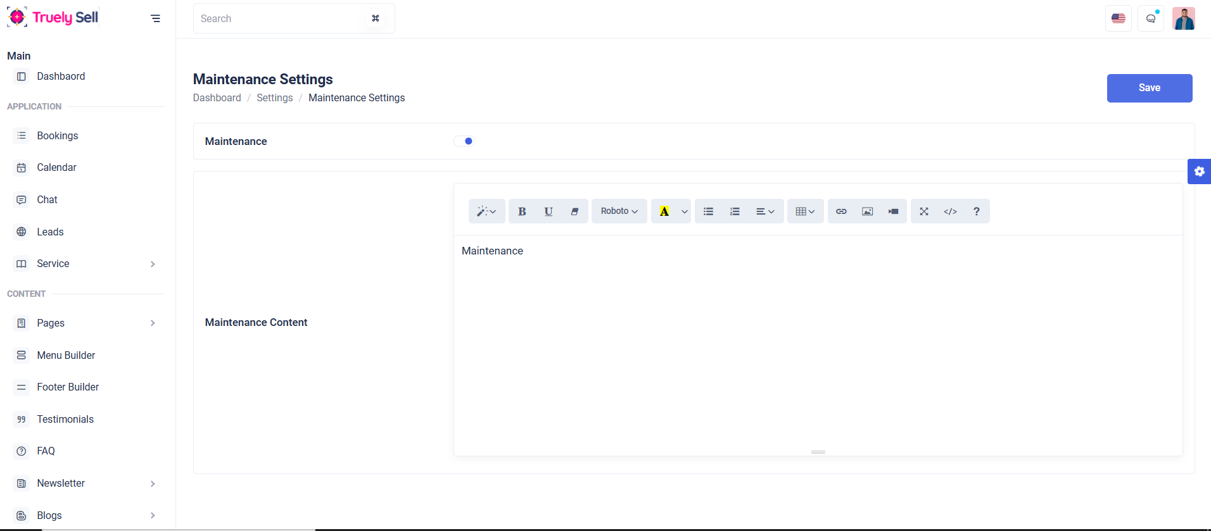Toggle the Maintenance mode switch

pos(464,141)
